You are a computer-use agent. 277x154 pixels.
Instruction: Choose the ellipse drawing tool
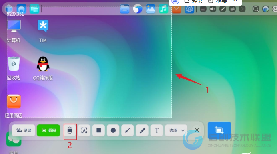point(113,130)
